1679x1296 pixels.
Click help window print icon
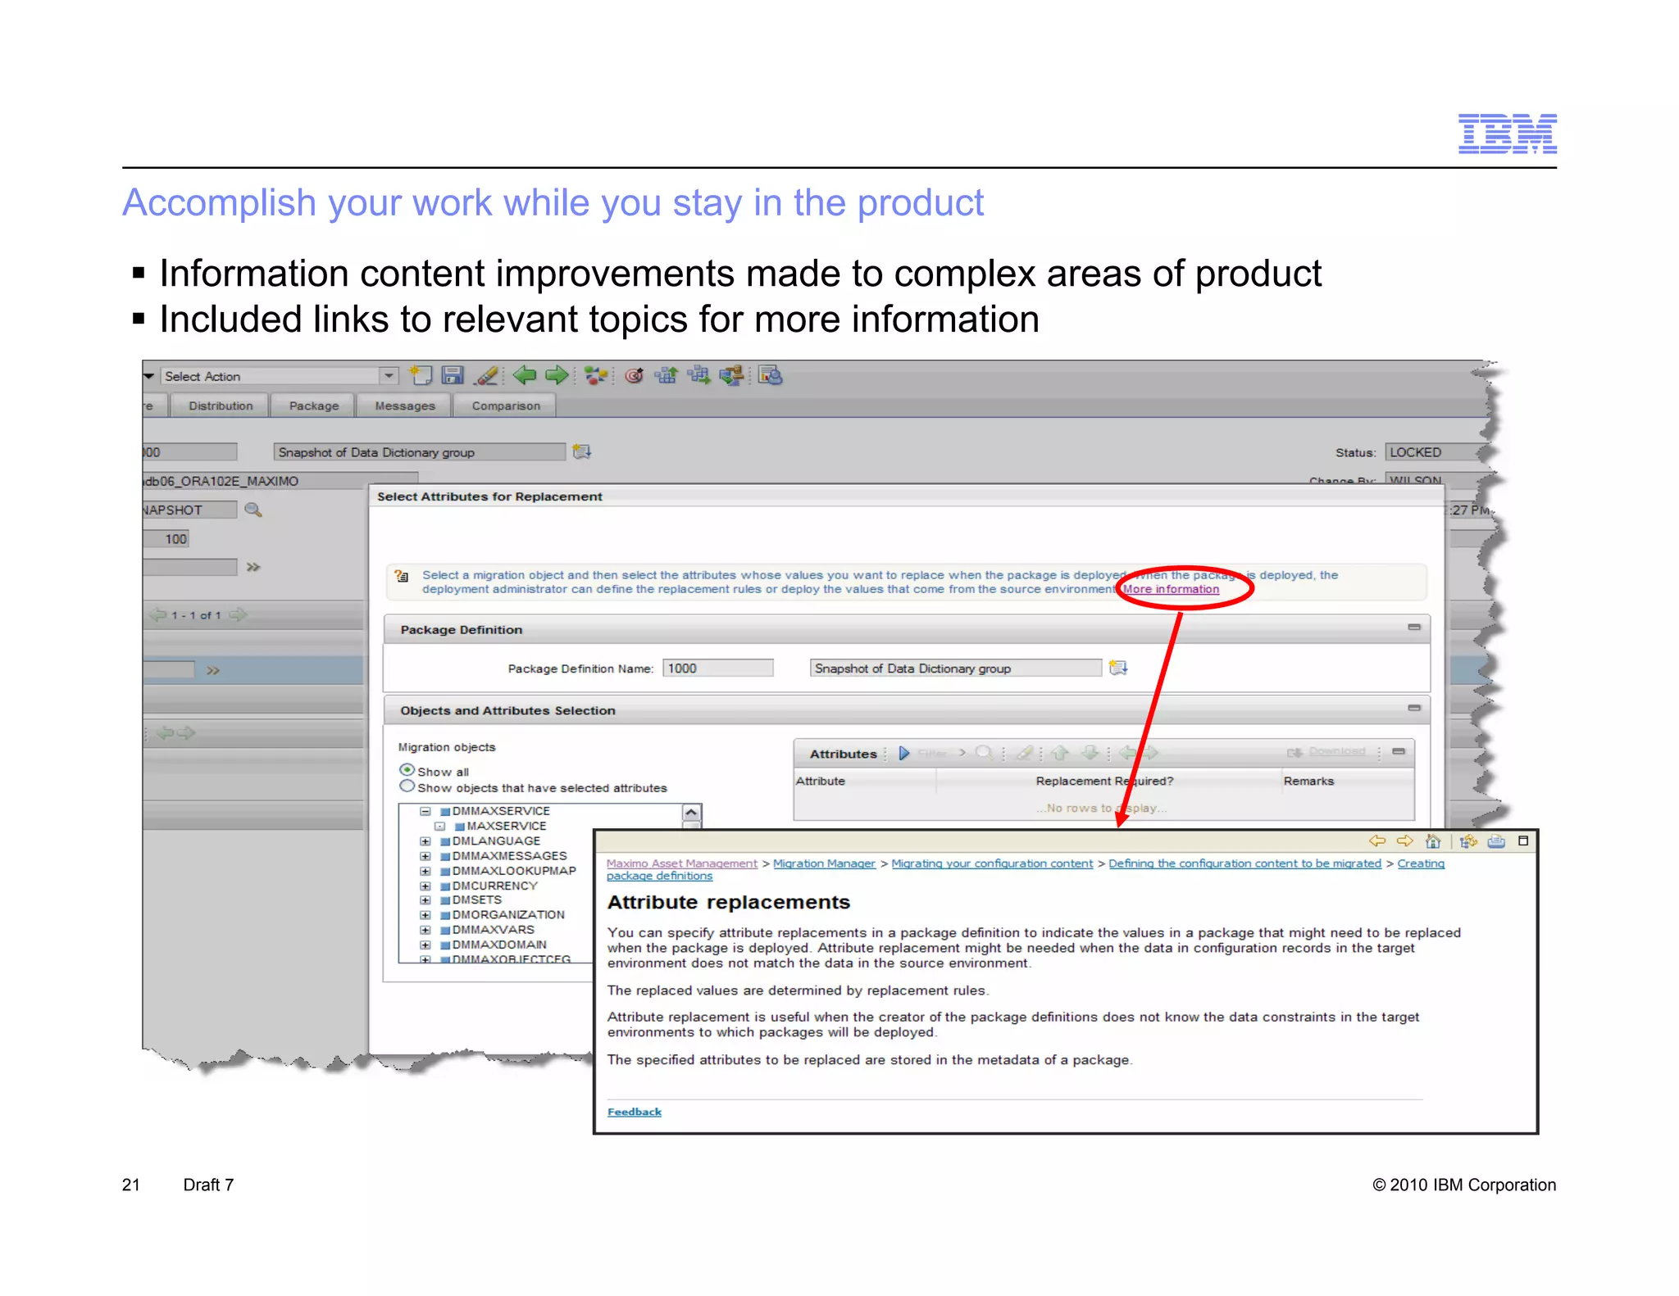[1496, 841]
